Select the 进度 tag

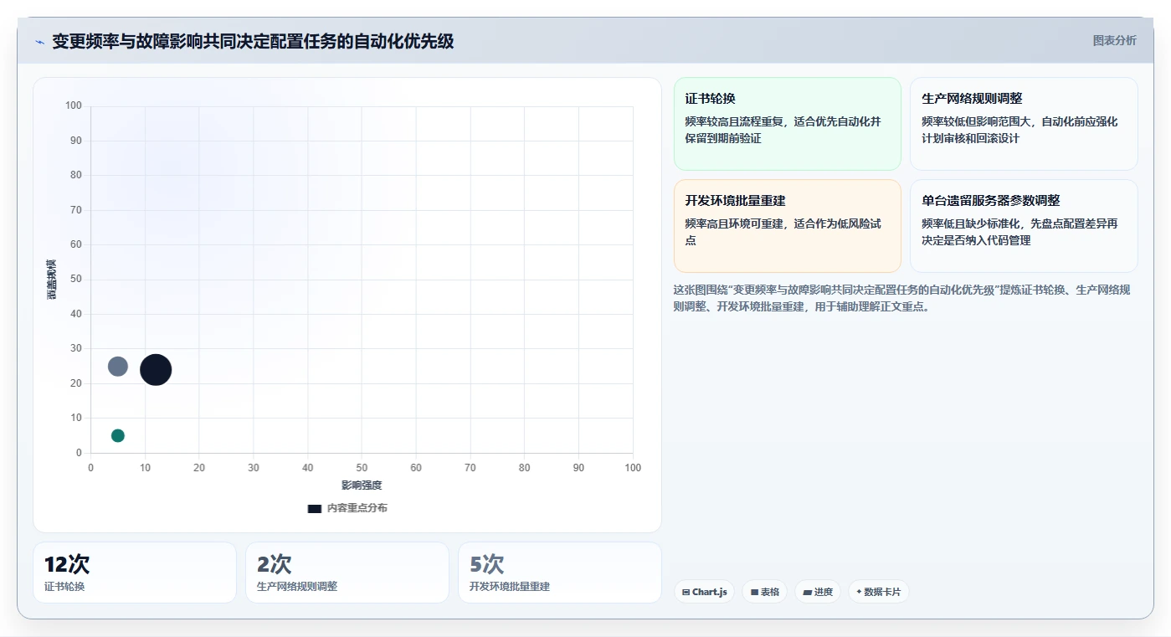coord(818,592)
